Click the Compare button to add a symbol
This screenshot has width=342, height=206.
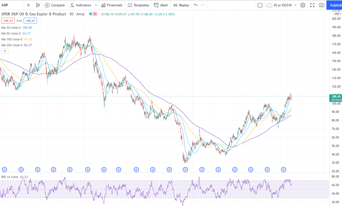(55, 5)
